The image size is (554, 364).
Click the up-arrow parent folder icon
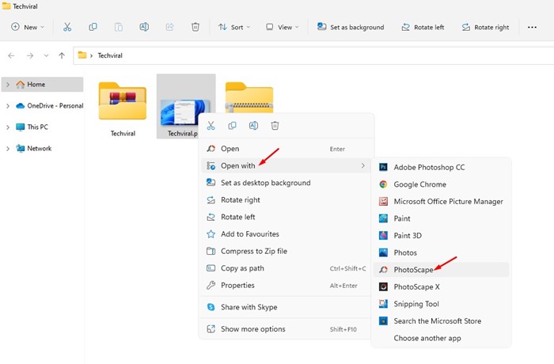click(62, 55)
